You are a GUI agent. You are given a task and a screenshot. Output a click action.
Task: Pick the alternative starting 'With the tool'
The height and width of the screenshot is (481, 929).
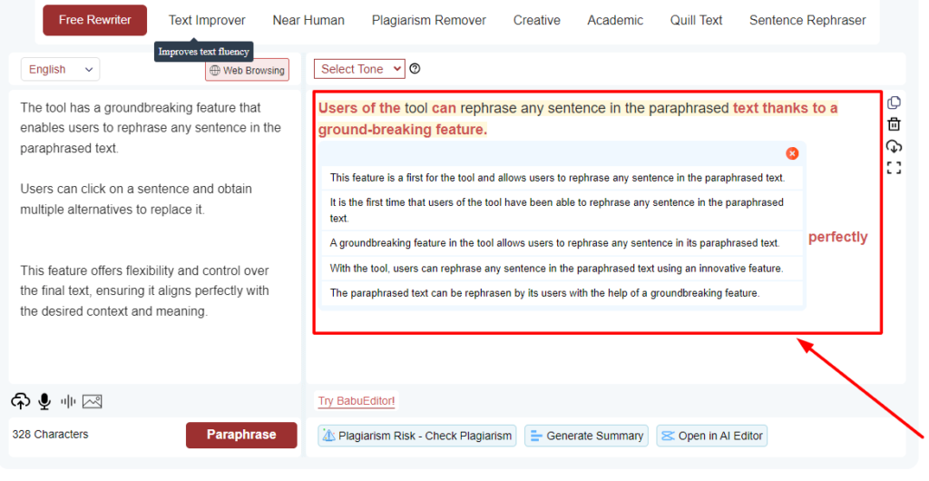(556, 269)
